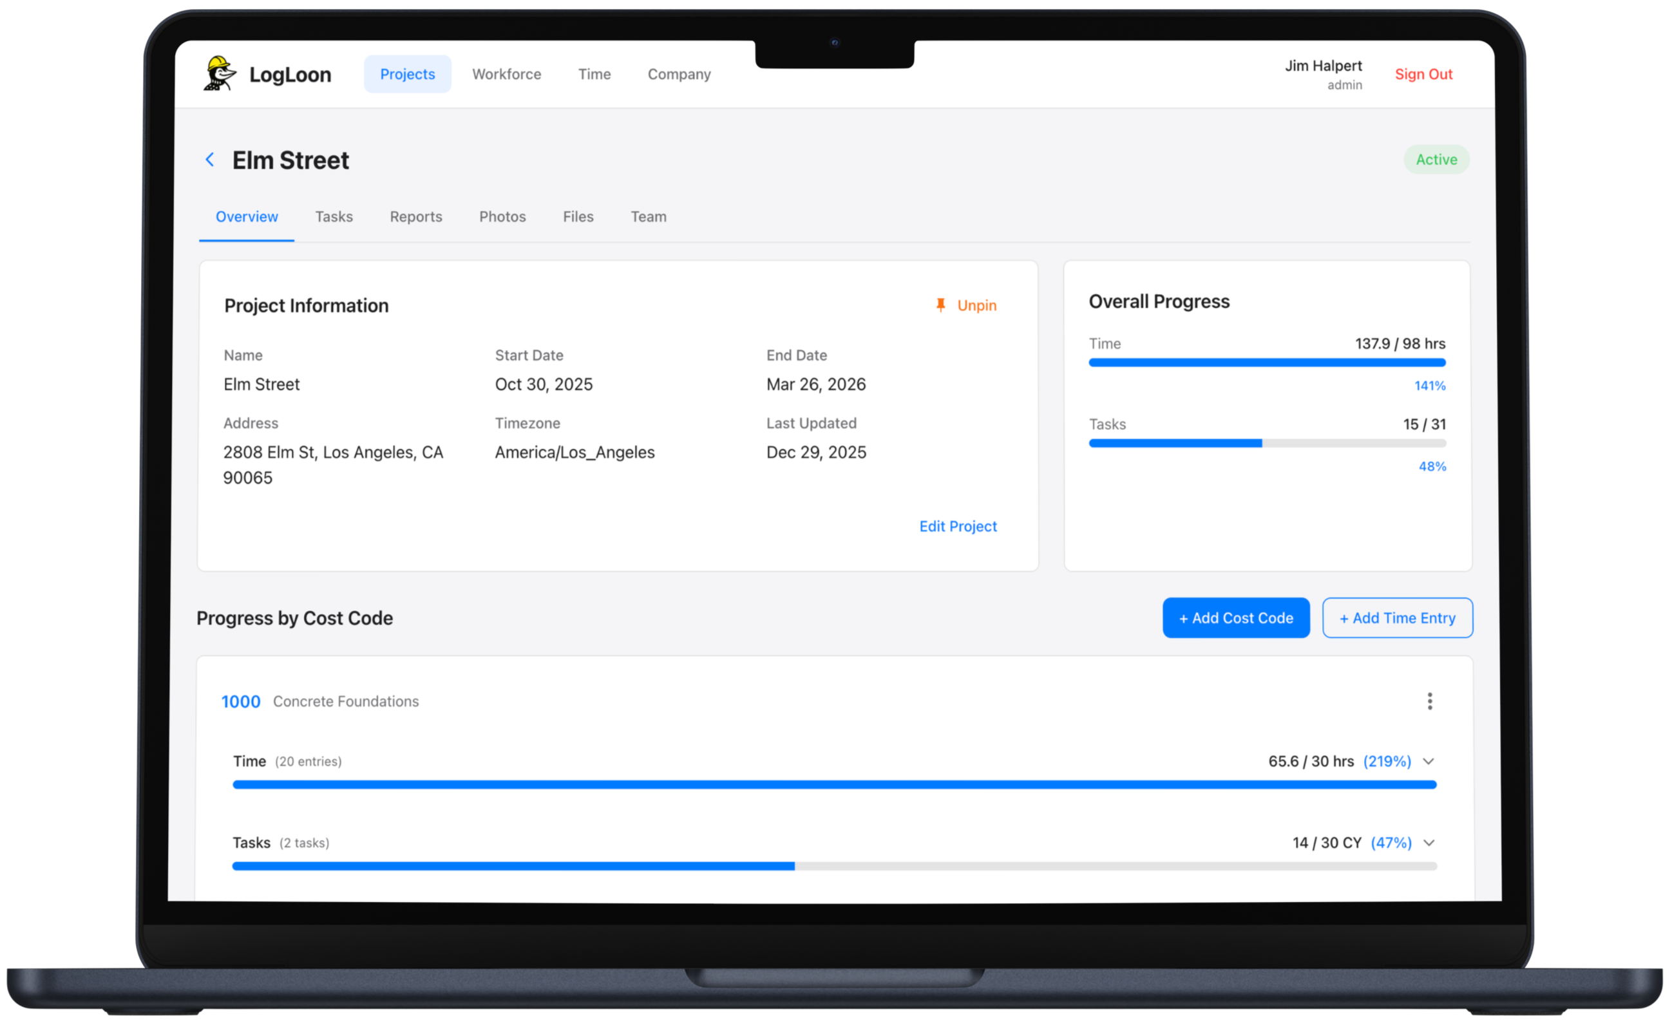Toggle Unpin on the Project Information card
Screen dimensions: 1672x1025
point(976,305)
